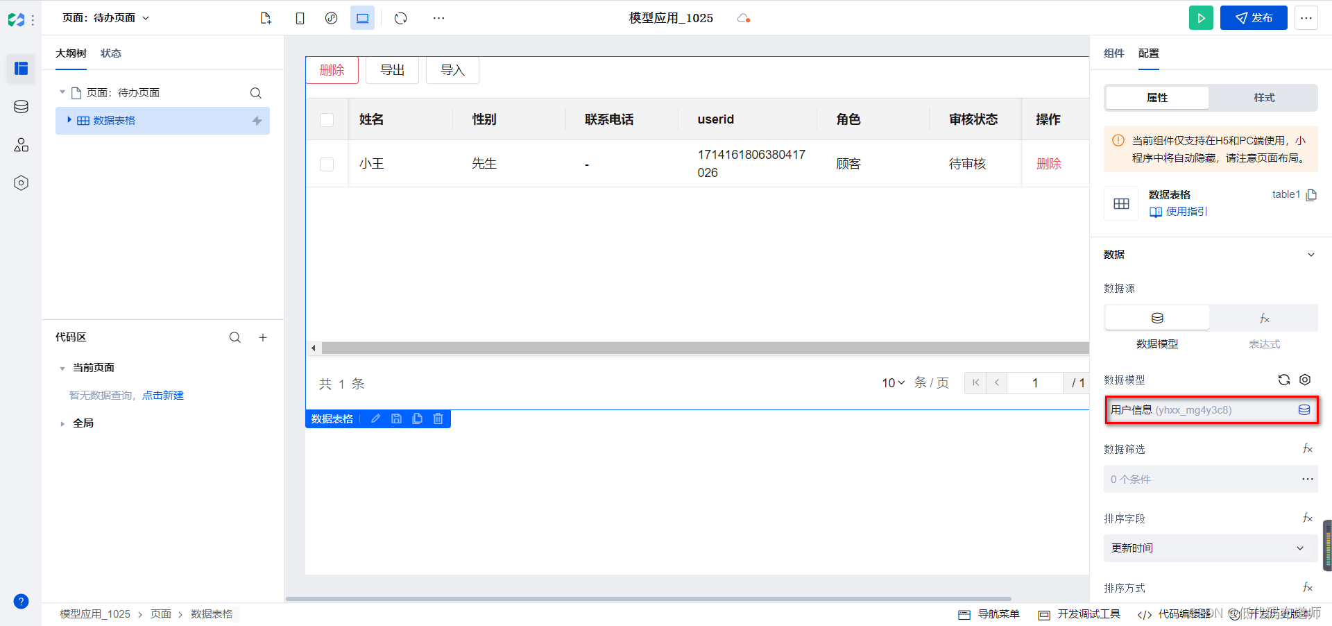Viewport: 1332px width, 626px height.
Task: Click 删除 link in 小王 row
Action: point(1049,164)
